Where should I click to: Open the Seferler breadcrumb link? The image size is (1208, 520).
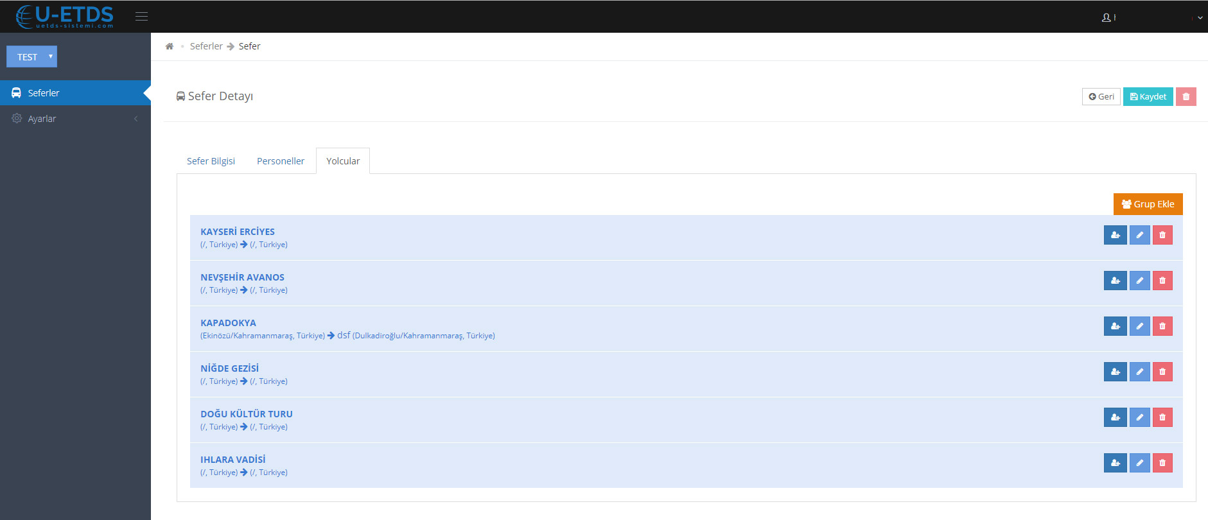coord(206,46)
